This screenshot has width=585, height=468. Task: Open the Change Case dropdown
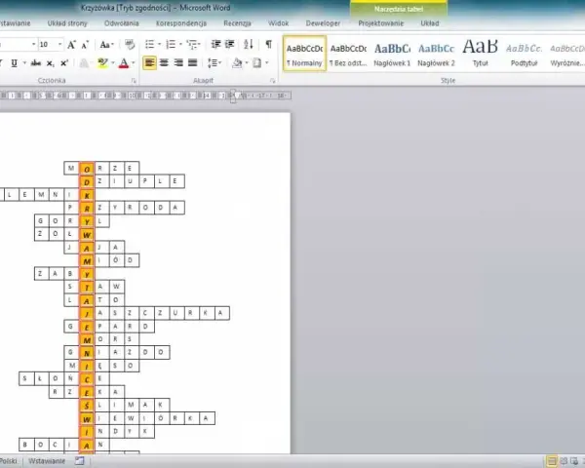click(106, 45)
